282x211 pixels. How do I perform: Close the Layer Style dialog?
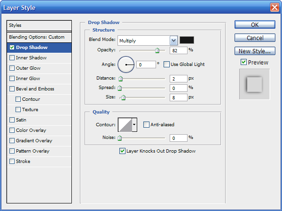[274, 7]
